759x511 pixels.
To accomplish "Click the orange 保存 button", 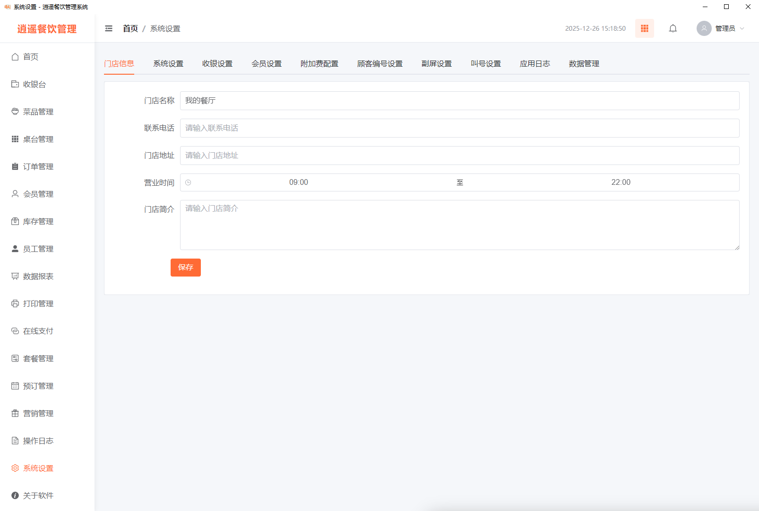I will point(185,268).
